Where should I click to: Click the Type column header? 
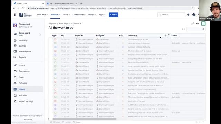tap(54, 35)
